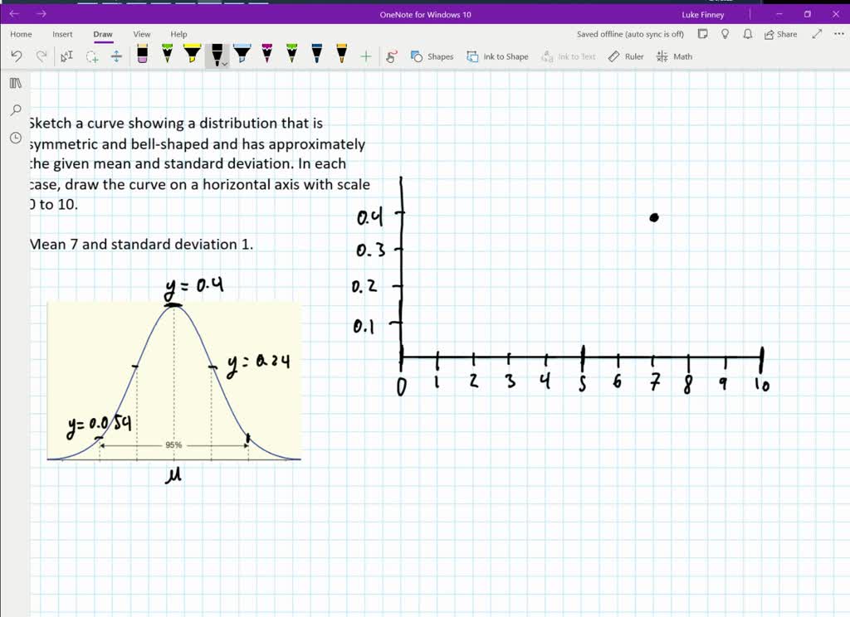Open the View menu tab
This screenshot has width=850, height=617.
pos(141,34)
